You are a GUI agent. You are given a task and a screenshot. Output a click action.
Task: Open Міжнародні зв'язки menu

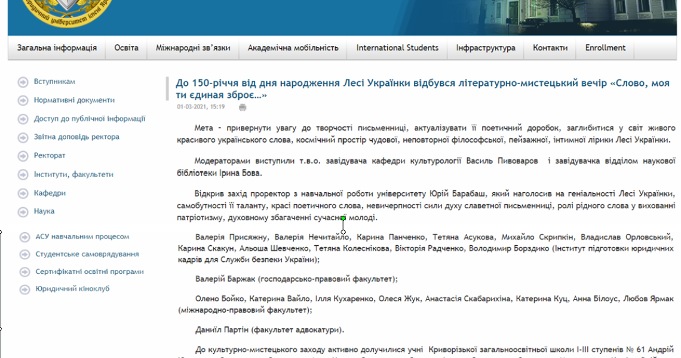193,48
